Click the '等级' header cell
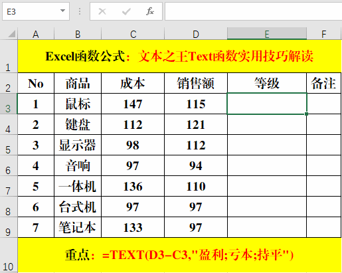Image resolution: width=342 pixels, height=273 pixels. point(267,83)
